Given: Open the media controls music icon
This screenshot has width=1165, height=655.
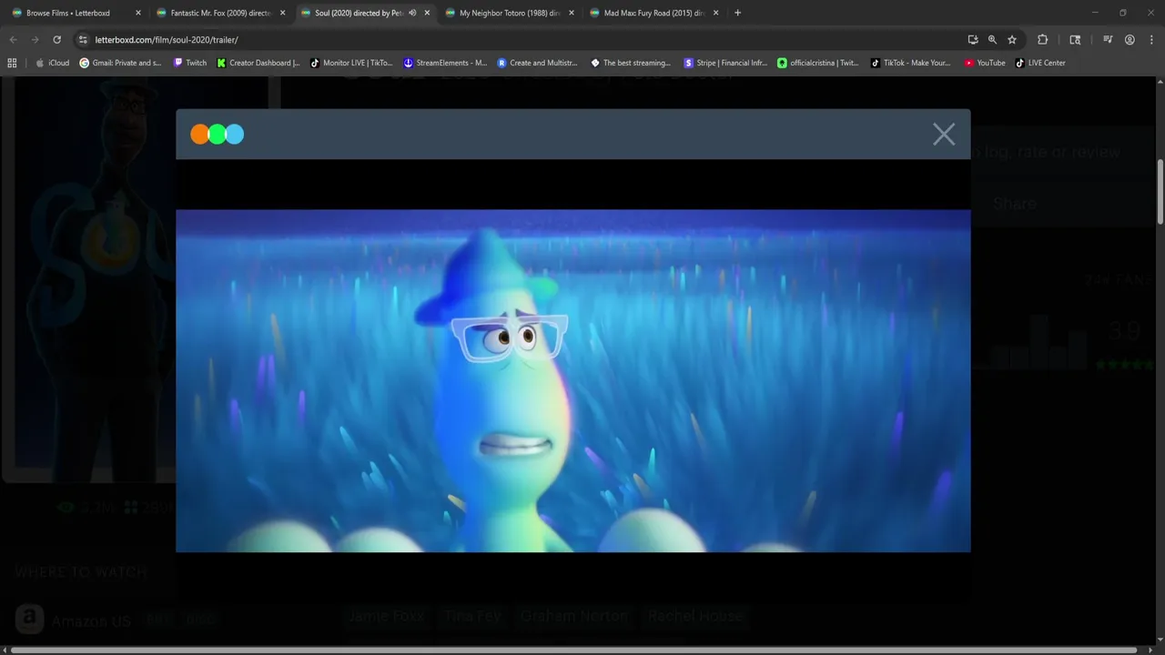Looking at the screenshot, I should 1108,40.
